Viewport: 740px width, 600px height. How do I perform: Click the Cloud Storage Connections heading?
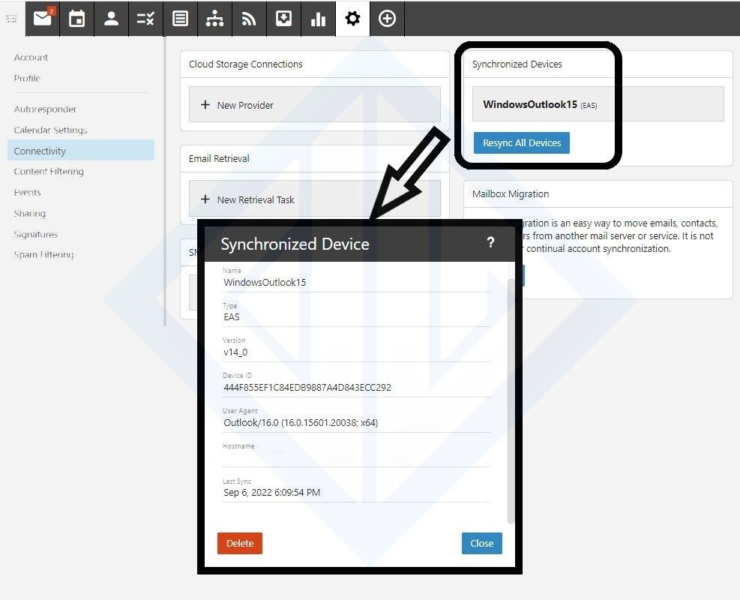[245, 64]
